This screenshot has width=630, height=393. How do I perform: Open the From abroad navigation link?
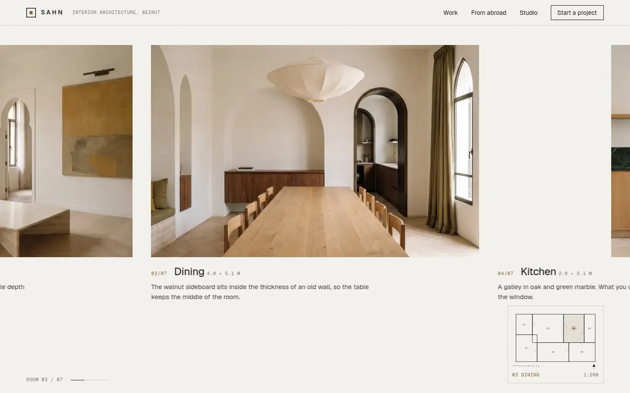489,13
